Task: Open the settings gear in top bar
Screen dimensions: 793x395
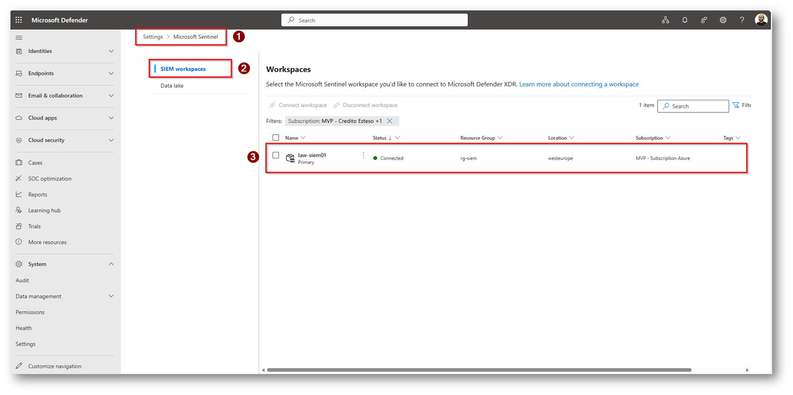Action: 723,20
